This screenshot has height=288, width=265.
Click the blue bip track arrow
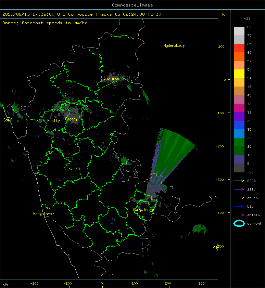[239, 207]
